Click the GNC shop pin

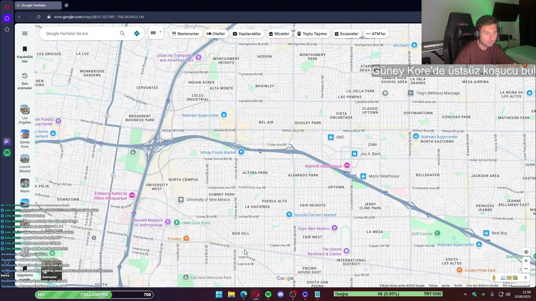pyautogui.click(x=331, y=137)
